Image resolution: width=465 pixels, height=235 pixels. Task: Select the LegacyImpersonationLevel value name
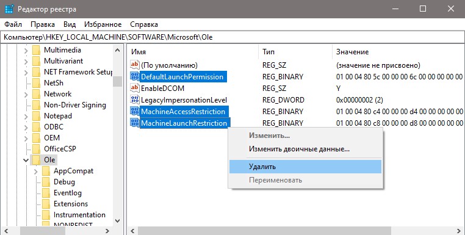[184, 99]
